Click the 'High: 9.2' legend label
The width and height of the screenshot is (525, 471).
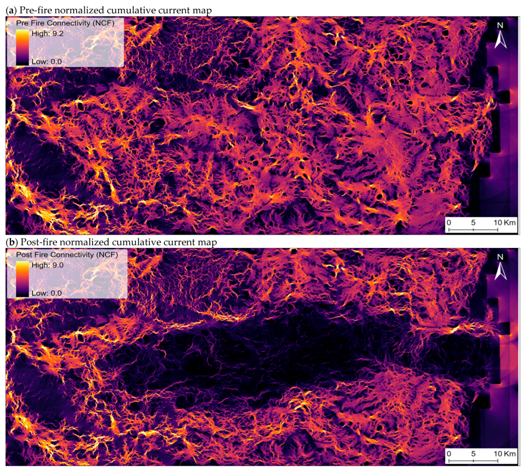point(48,35)
